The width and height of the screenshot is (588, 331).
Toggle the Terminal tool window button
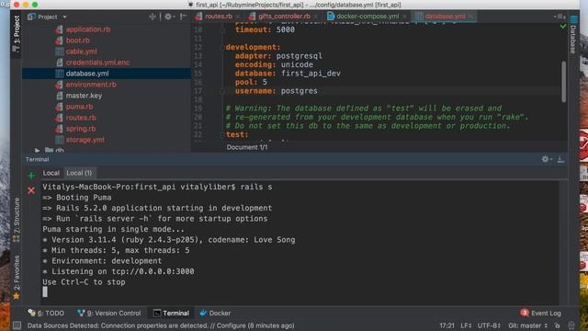tap(171, 313)
